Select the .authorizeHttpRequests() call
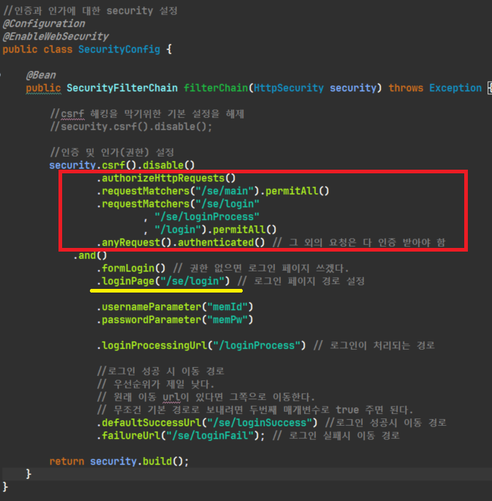The image size is (492, 501). pos(166,178)
